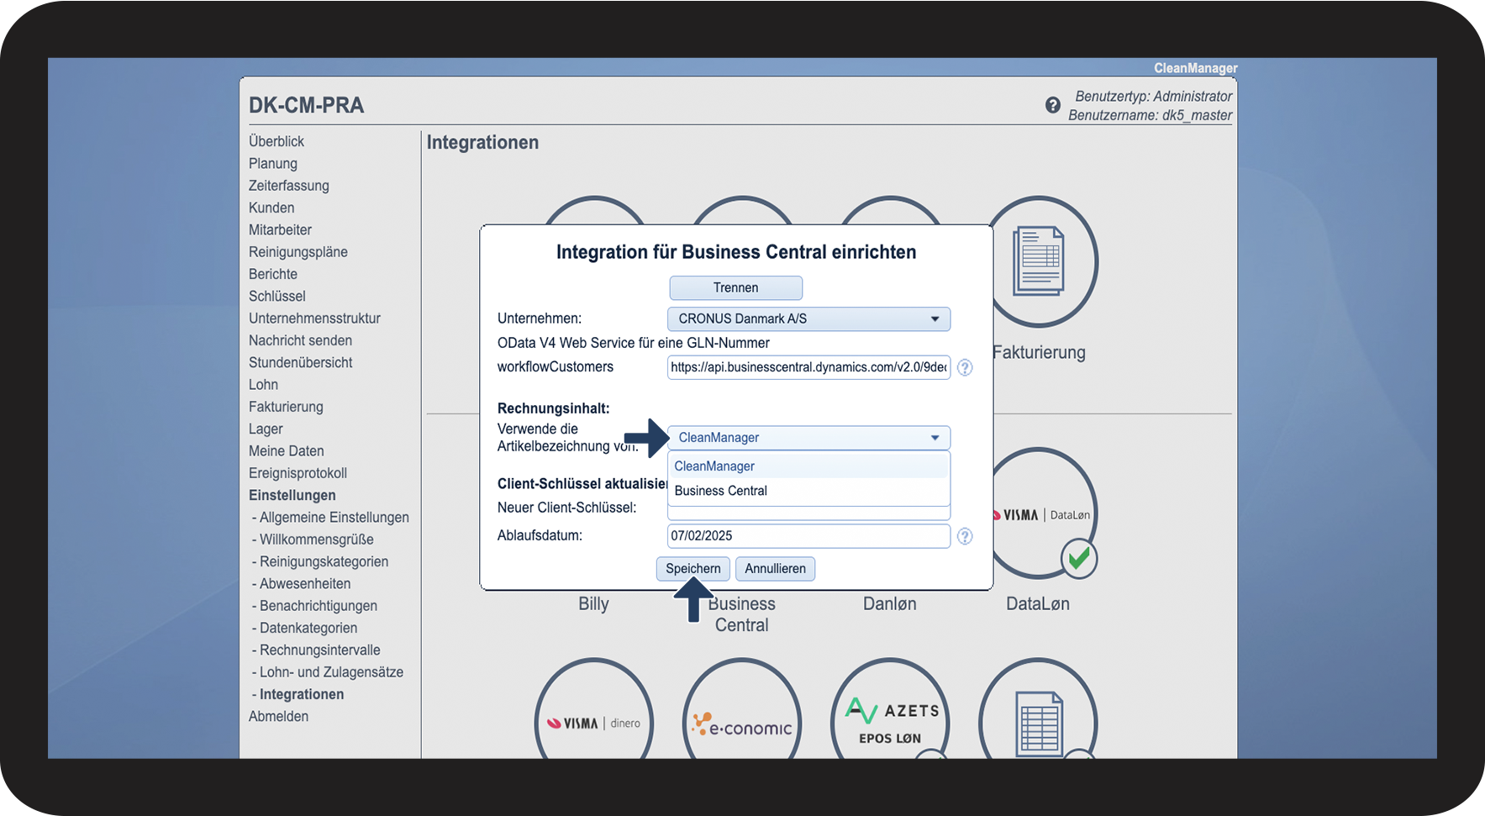
Task: Open Fakturierung in the sidebar menu
Action: click(x=286, y=407)
